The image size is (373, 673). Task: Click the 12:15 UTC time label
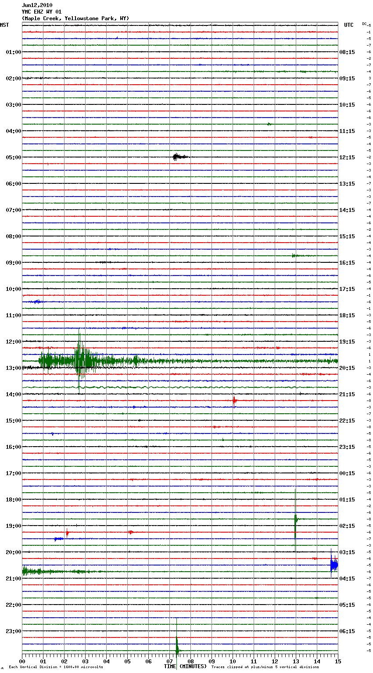click(347, 158)
